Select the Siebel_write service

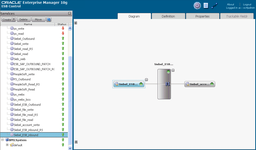[21, 44]
